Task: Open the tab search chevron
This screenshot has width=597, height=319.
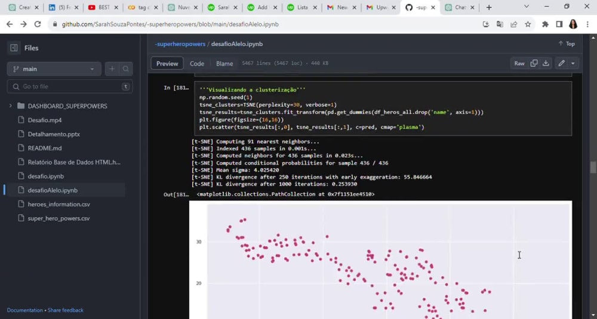Action: coord(526,7)
